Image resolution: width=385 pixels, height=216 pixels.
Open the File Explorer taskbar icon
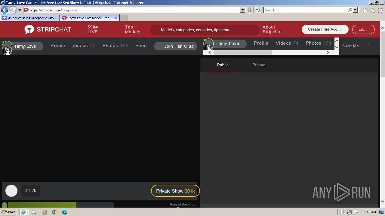pos(34,212)
